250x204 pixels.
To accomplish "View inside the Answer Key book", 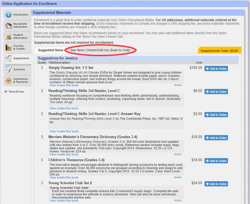I will pos(64,131).
